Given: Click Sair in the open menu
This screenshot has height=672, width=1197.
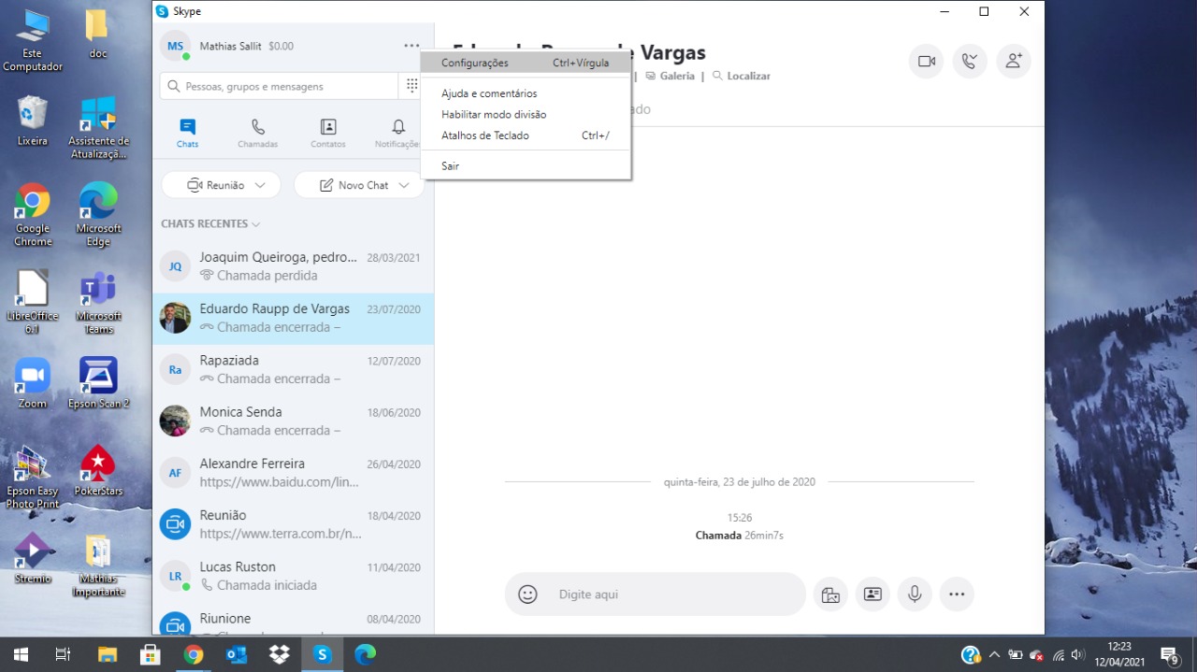Looking at the screenshot, I should pyautogui.click(x=450, y=165).
